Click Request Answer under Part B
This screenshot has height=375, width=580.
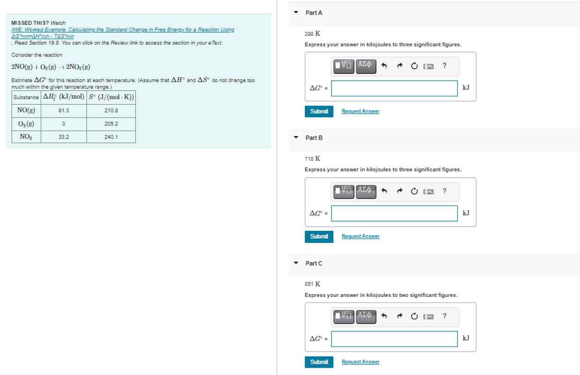point(360,236)
